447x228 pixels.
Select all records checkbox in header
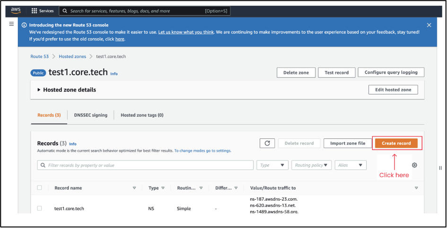click(39, 187)
